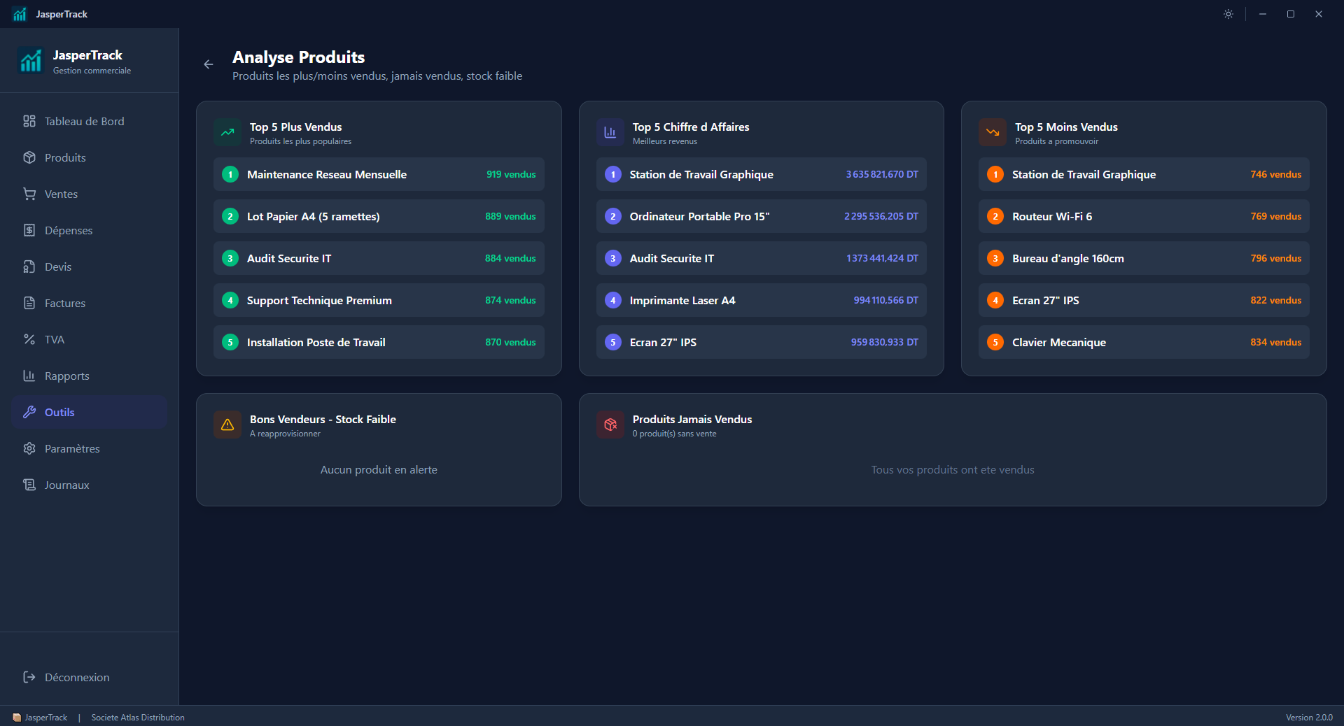Click the Ecran 27" IPS row in Moins Vendus
This screenshot has height=726, width=1344.
coord(1144,300)
